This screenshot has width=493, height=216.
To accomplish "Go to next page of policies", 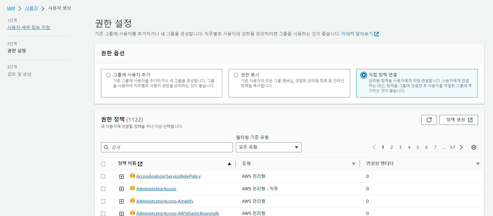I will [461, 147].
